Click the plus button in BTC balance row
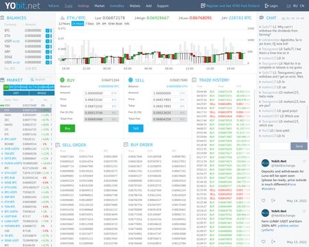The image size is (309, 247). 47,30
